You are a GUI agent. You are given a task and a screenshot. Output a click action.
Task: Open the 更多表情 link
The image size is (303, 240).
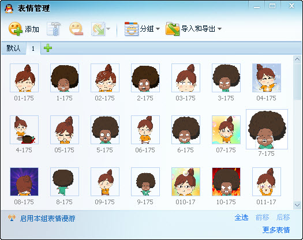pos(276,230)
